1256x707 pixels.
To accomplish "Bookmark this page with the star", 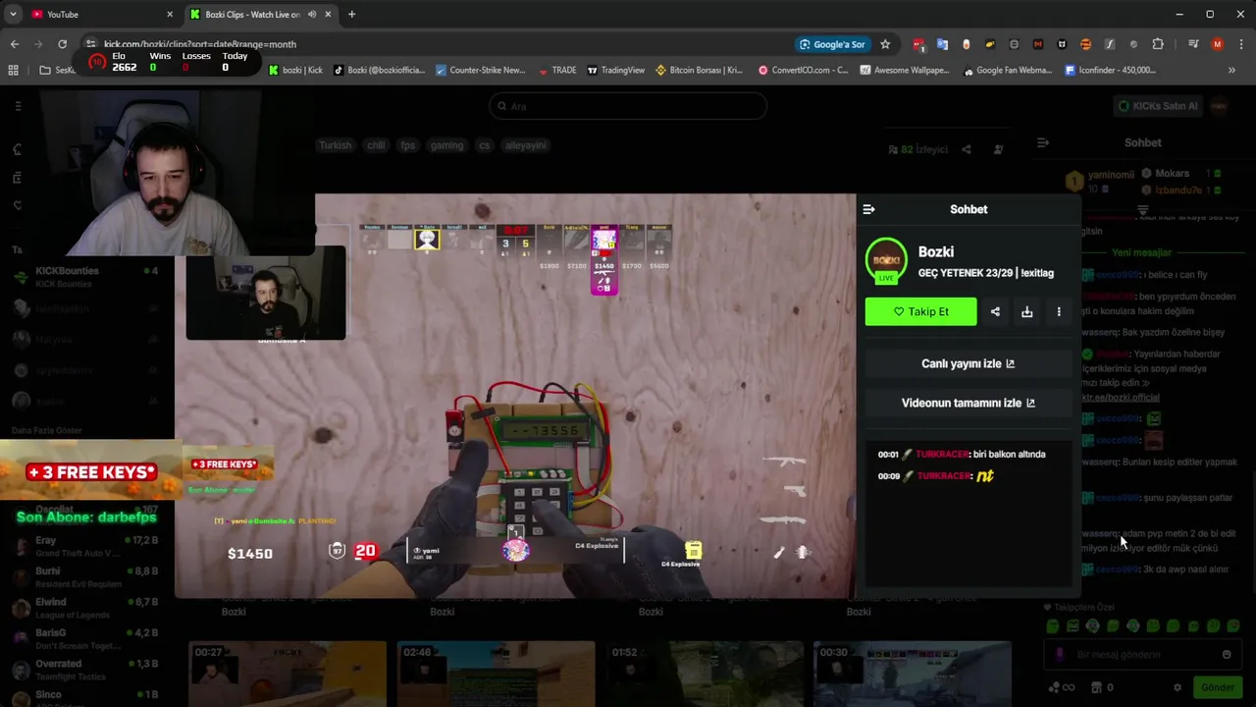I will 885,44.
